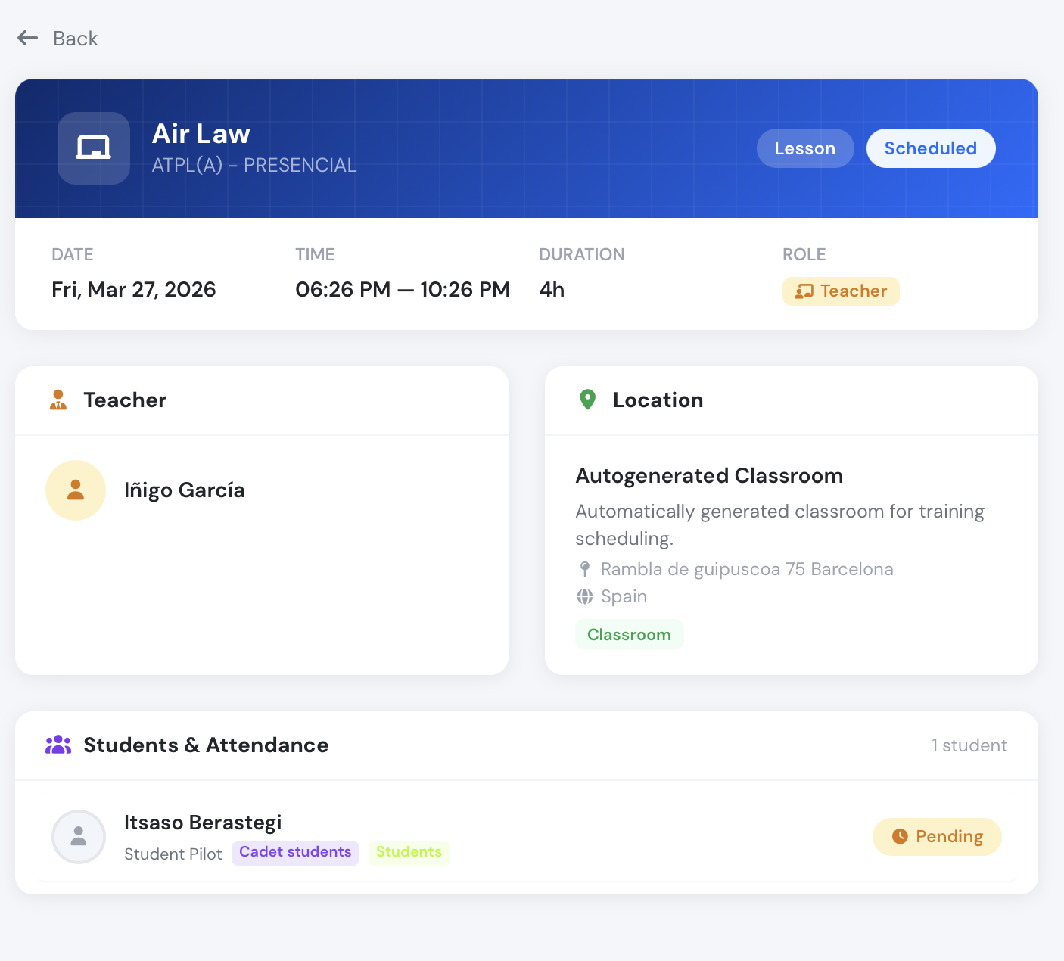Screen dimensions: 1064x961
Task: Select the Cadet students tag
Action: click(295, 853)
